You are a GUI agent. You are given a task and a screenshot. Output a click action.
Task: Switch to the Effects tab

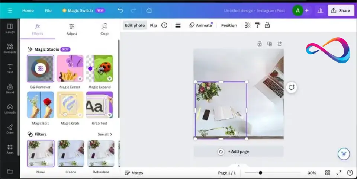pos(38,29)
